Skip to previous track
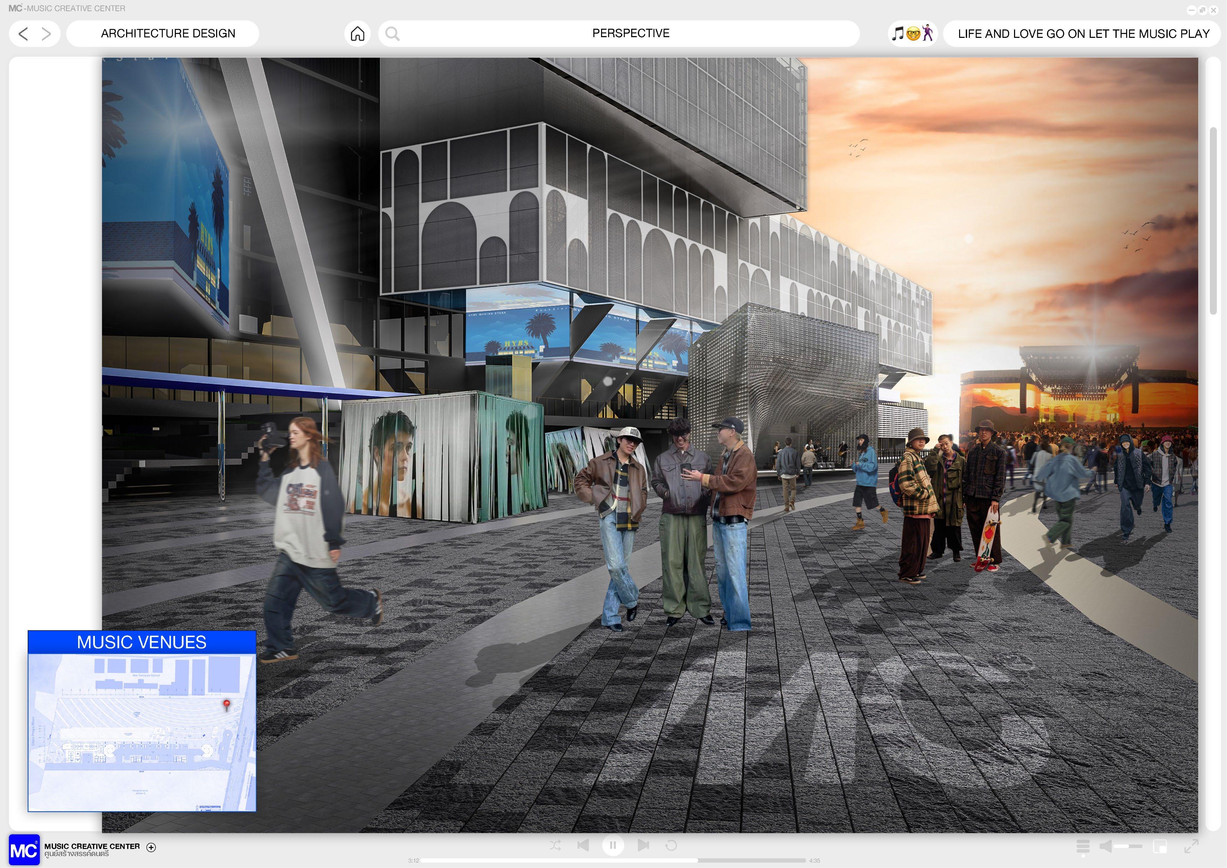Viewport: 1227px width, 868px height. 584,845
